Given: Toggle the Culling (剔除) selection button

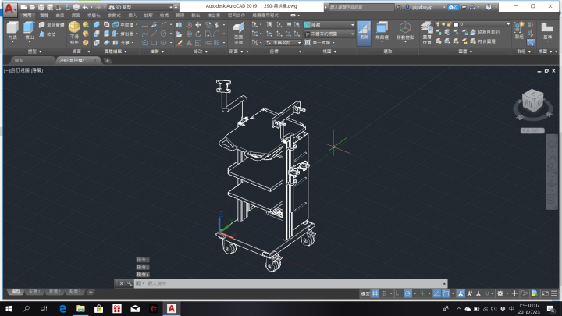Looking at the screenshot, I should click(365, 33).
